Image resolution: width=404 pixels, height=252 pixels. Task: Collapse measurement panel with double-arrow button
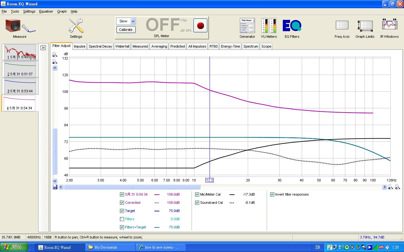point(43,48)
